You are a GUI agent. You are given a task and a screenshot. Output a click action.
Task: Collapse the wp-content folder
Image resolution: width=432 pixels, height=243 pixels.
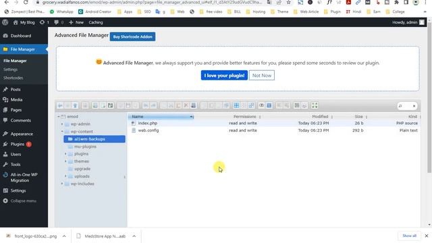[62, 132]
